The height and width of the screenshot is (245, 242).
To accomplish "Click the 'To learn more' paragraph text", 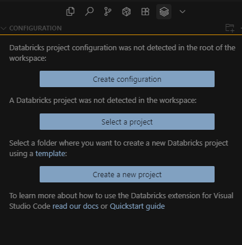I will (x=121, y=201).
